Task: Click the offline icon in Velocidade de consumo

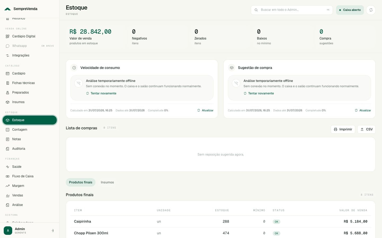Action: pos(79,83)
